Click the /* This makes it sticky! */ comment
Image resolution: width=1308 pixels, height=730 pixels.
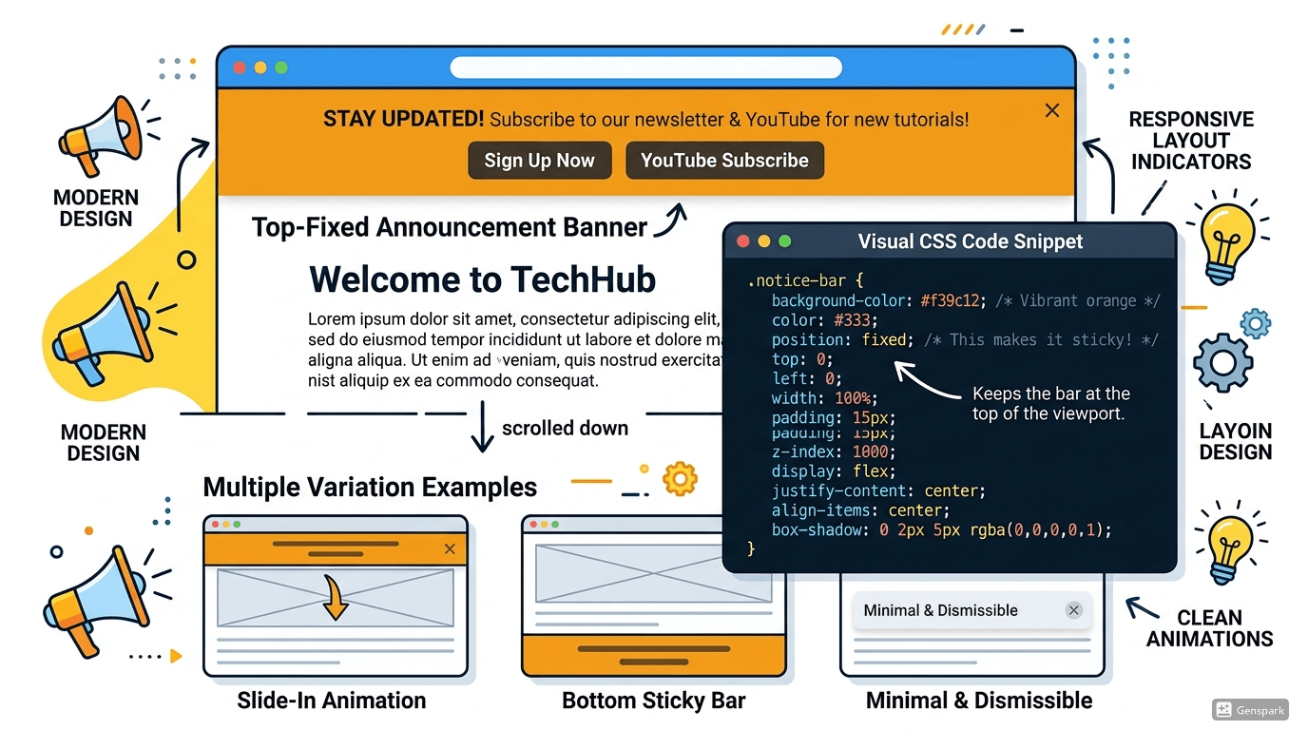[x=1040, y=339]
